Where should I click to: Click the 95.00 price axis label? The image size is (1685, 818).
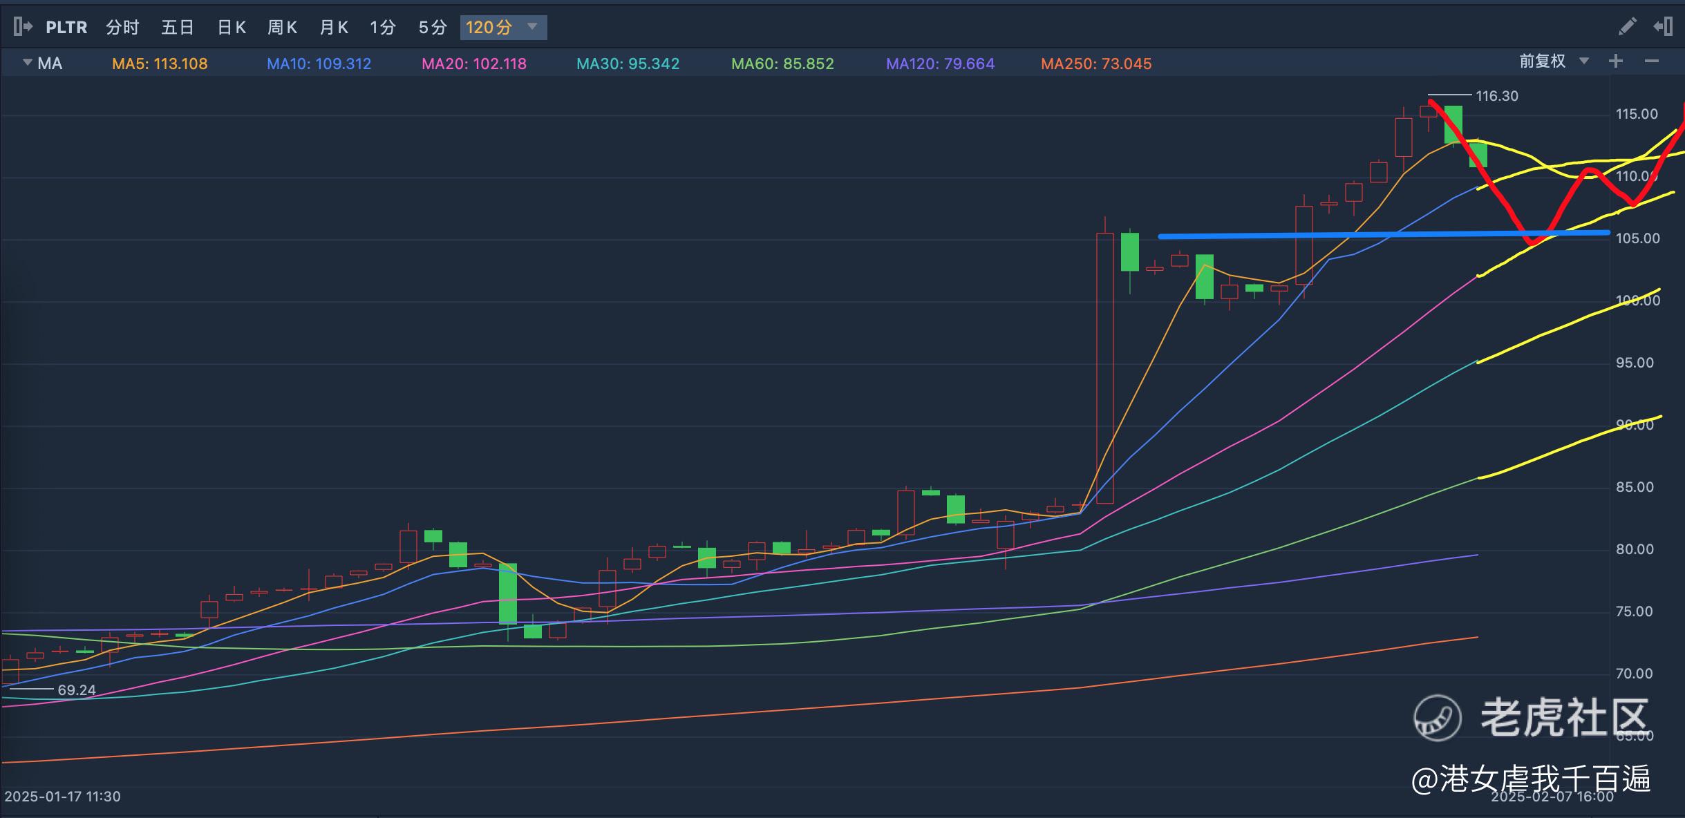pyautogui.click(x=1635, y=363)
